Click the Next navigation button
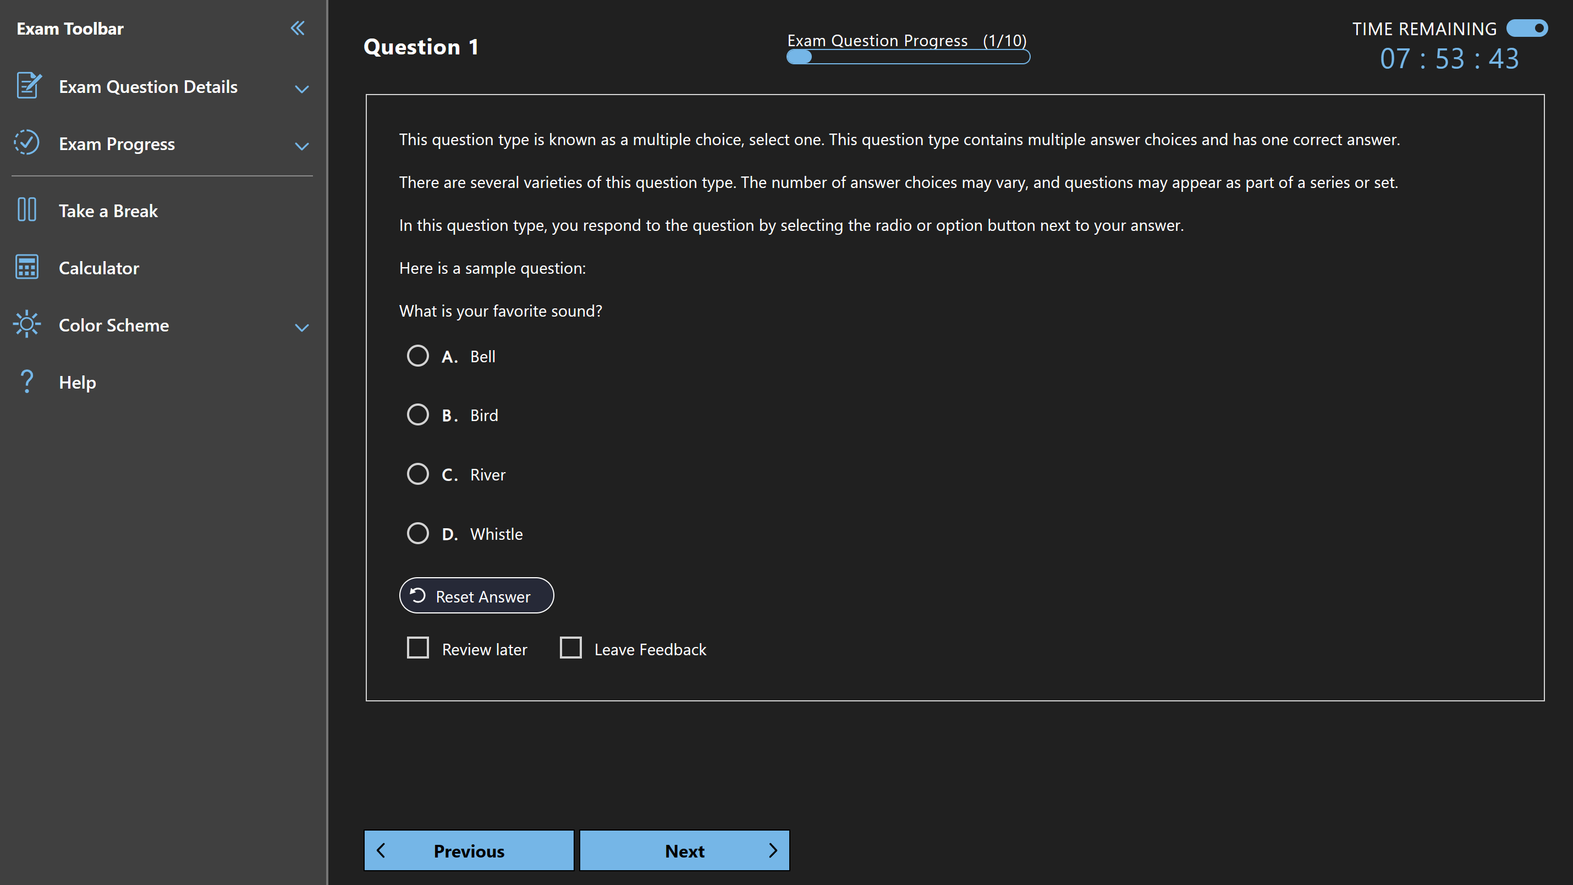Image resolution: width=1573 pixels, height=885 pixels. tap(685, 850)
